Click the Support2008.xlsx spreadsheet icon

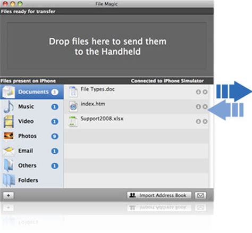pos(73,121)
